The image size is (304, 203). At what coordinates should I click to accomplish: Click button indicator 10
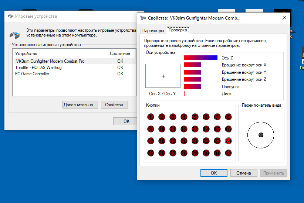[x=162, y=129]
